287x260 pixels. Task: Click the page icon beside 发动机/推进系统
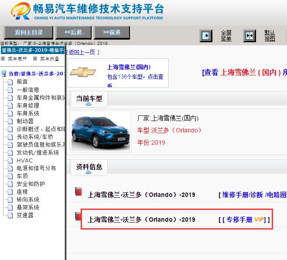[x=10, y=152]
